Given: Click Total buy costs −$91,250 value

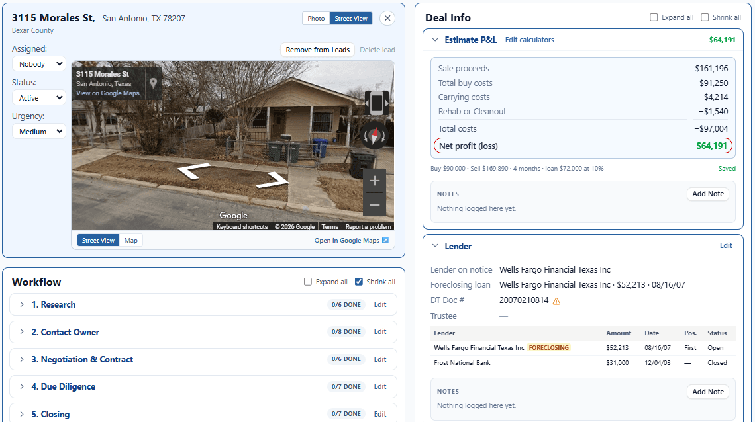Looking at the screenshot, I should click(x=711, y=83).
